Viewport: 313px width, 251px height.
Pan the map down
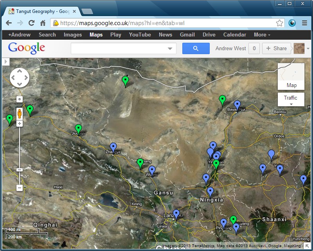[20, 84]
